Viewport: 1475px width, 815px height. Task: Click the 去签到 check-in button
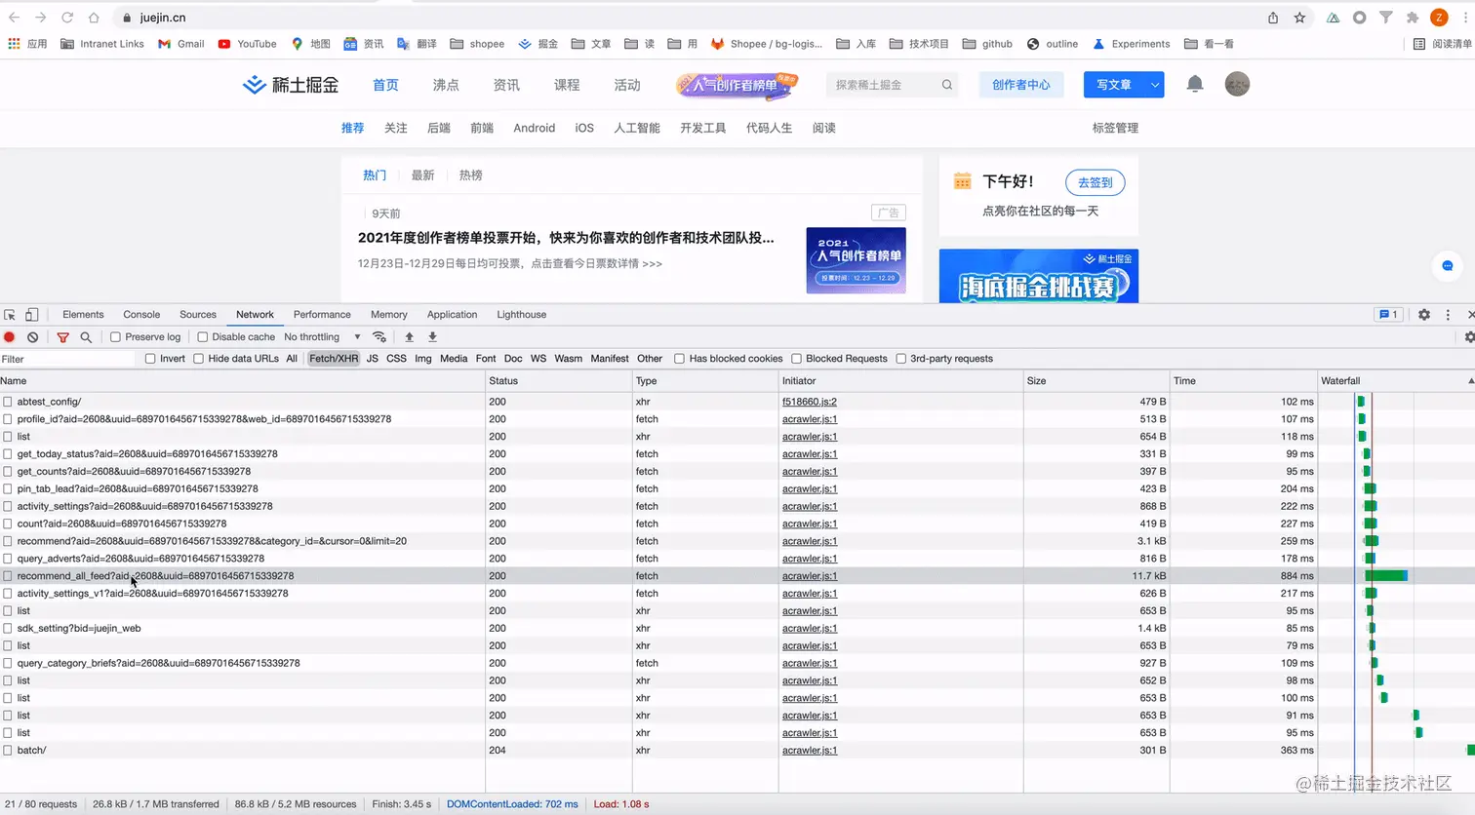tap(1096, 182)
